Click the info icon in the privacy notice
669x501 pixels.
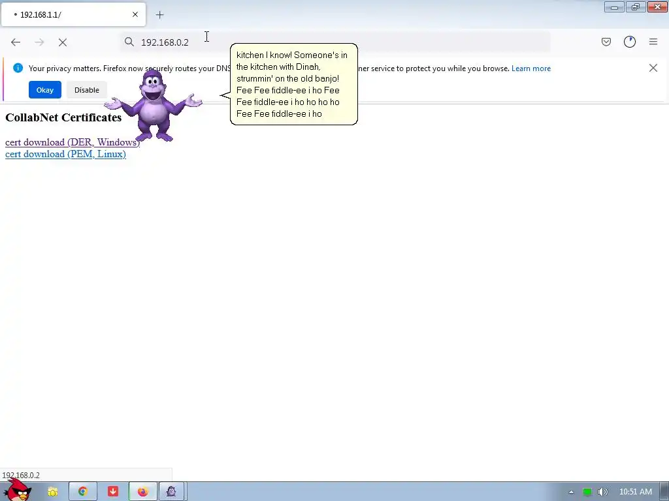pos(18,68)
